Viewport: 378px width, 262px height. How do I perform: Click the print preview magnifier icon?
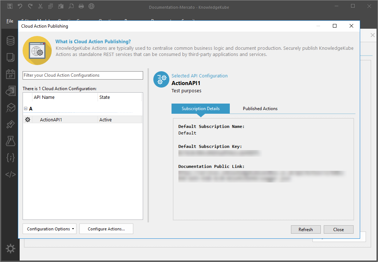click(x=71, y=6)
